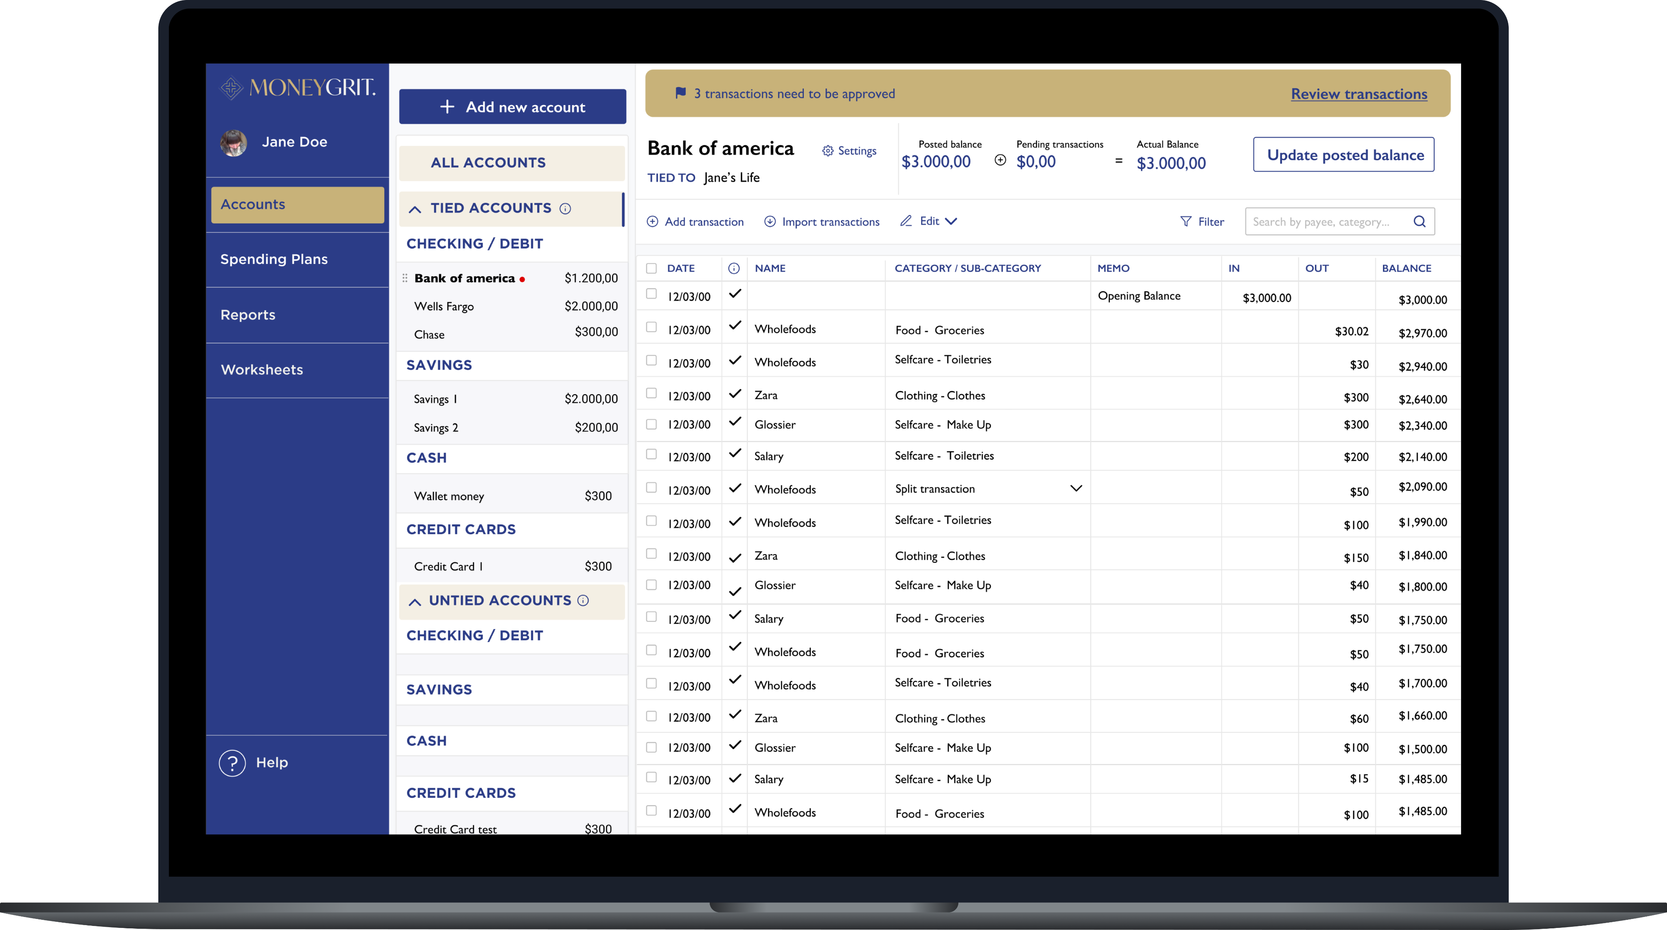The image size is (1667, 930).
Task: Click the Filter button label
Action: pos(1211,222)
